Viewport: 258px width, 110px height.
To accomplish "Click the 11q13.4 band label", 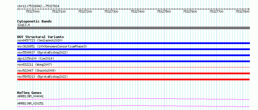I will point(23,25).
